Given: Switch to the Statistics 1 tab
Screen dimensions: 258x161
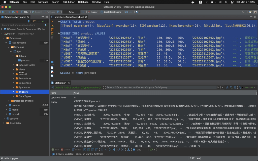Looking at the screenshot, I should [x=60, y=83].
